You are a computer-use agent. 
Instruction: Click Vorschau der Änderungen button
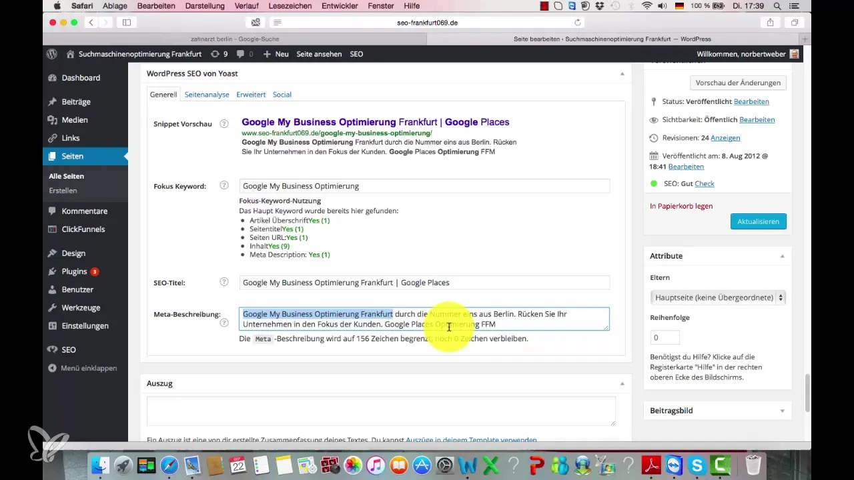point(738,83)
